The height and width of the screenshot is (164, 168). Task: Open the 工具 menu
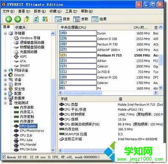coord(71,11)
